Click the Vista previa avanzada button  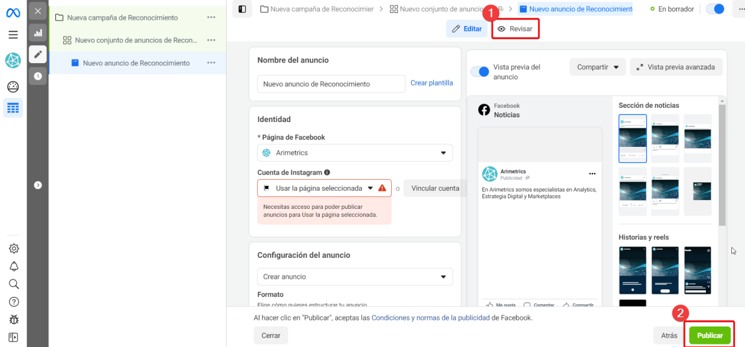676,67
